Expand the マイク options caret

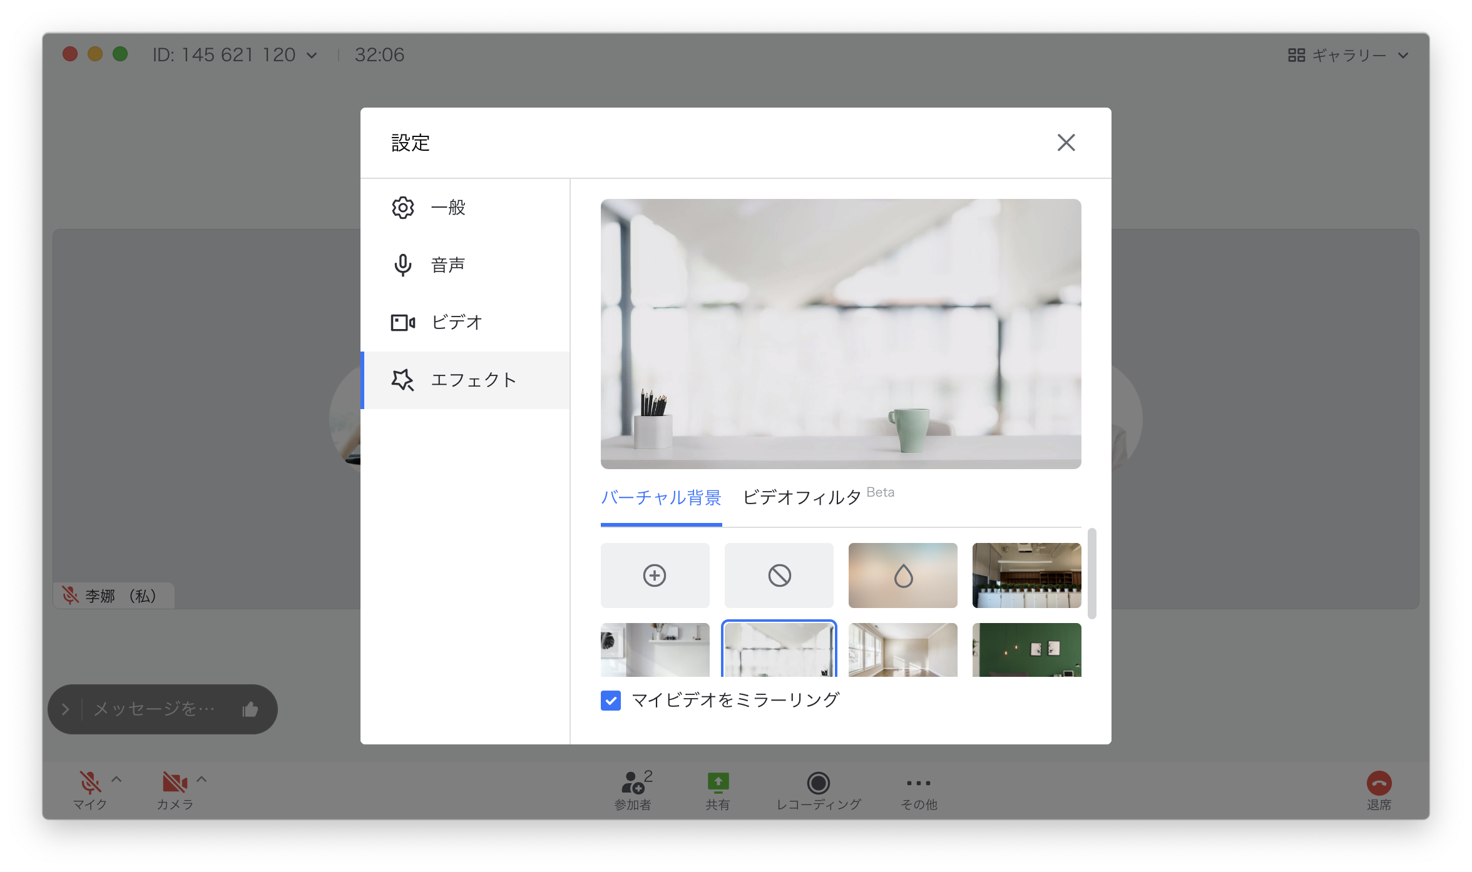[x=116, y=779]
